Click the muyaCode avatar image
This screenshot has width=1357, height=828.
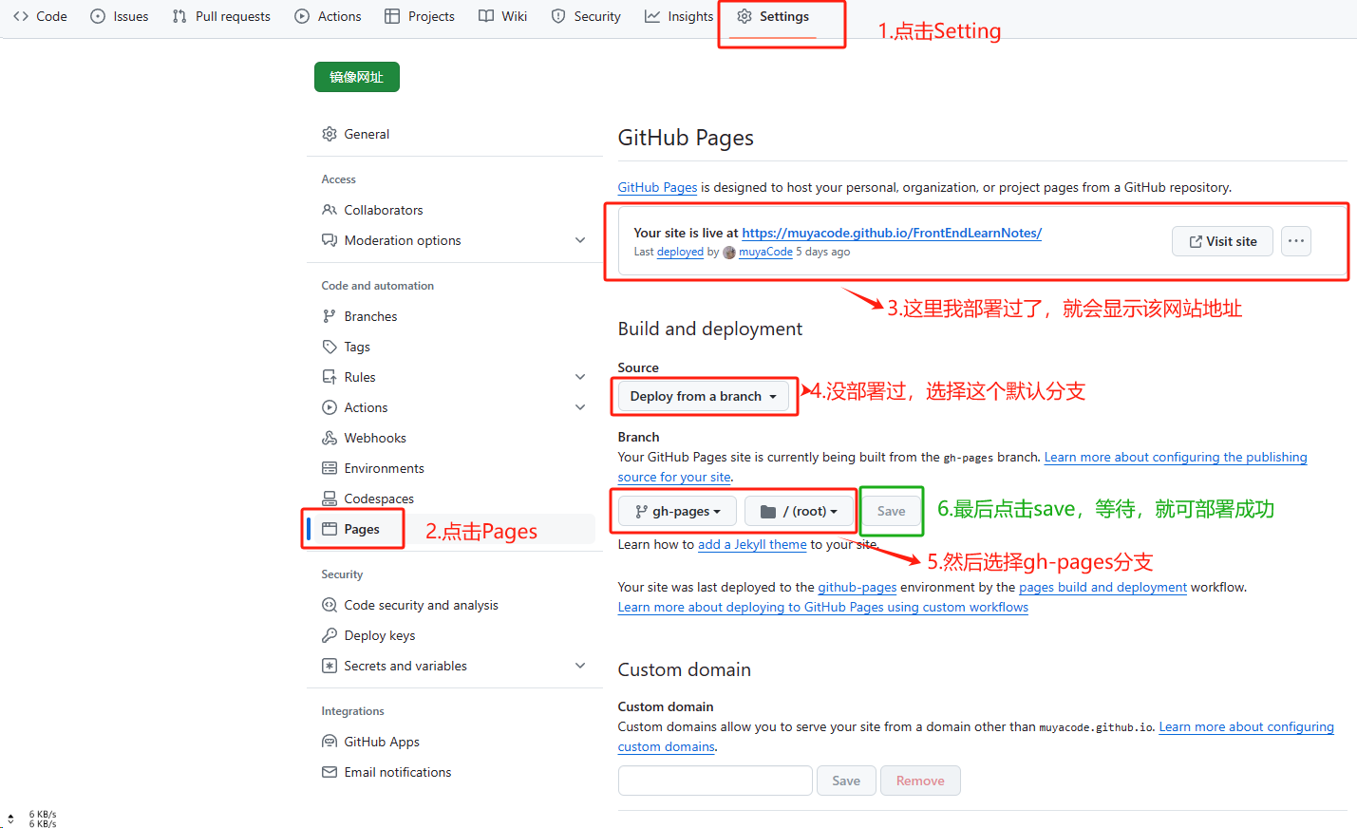(729, 253)
